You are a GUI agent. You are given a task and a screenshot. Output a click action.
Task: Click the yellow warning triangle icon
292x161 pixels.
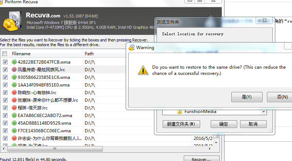pos(143,70)
